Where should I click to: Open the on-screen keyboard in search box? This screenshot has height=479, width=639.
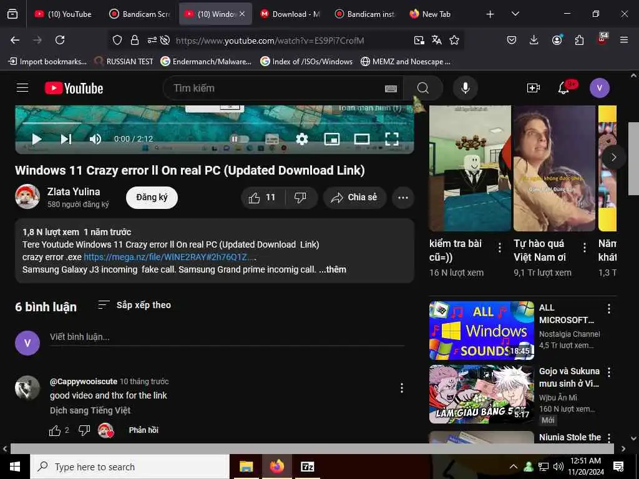[391, 89]
